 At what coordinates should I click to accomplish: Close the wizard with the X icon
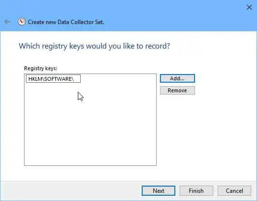coord(249,7)
